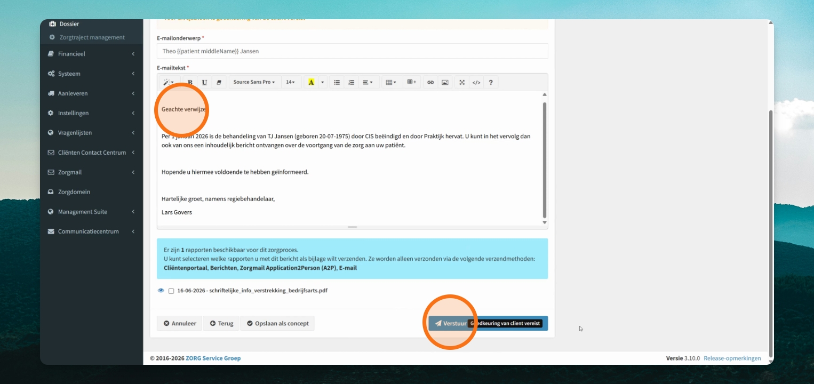This screenshot has width=814, height=384.
Task: Toggle underline formatting in the editor toolbar
Action: click(204, 82)
